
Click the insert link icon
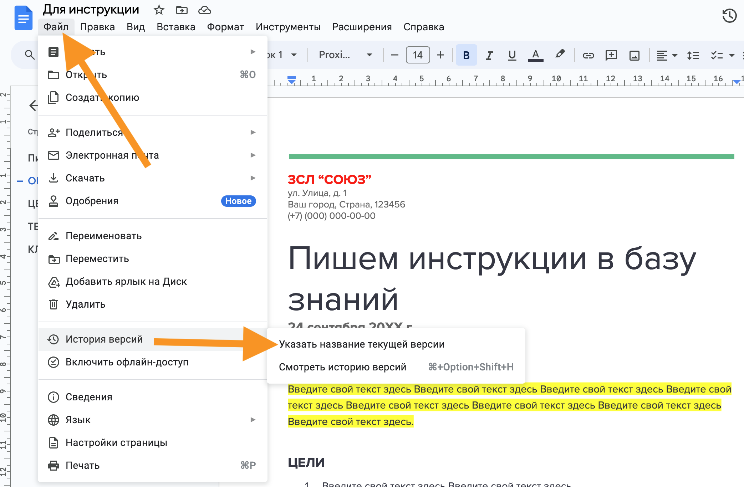click(588, 55)
